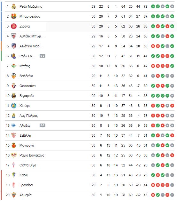The image size is (177, 201).
Task: Select the Girona team logo
Action: point(14,26)
